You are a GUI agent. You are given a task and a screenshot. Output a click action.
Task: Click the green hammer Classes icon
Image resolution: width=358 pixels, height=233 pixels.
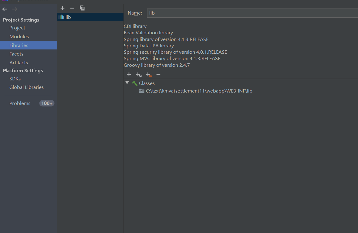(x=135, y=83)
